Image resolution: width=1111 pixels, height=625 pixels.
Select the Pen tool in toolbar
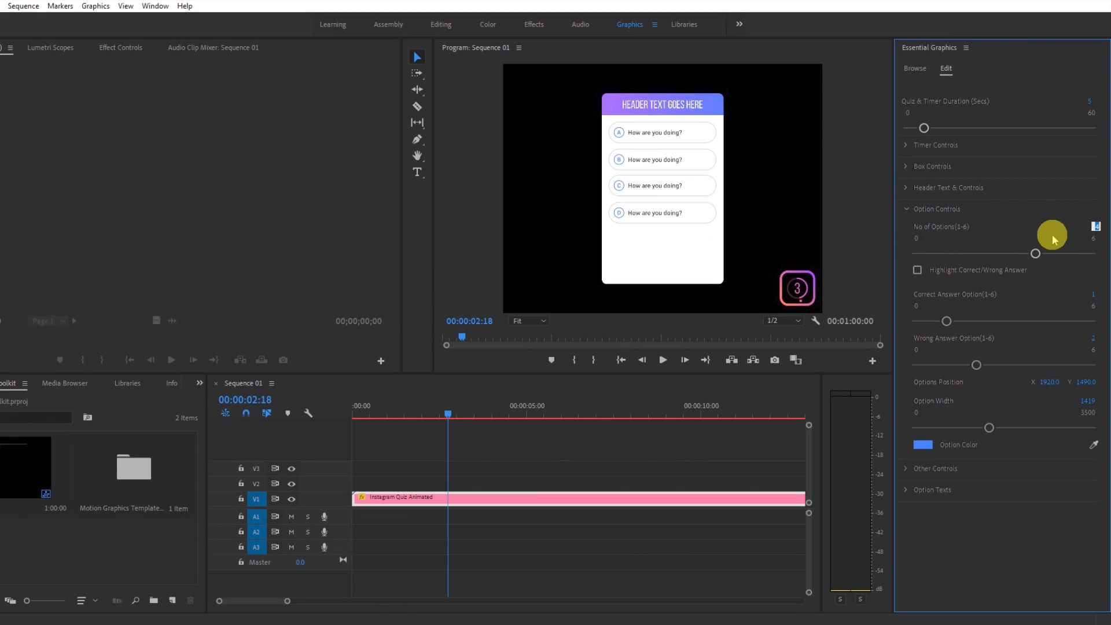[417, 139]
